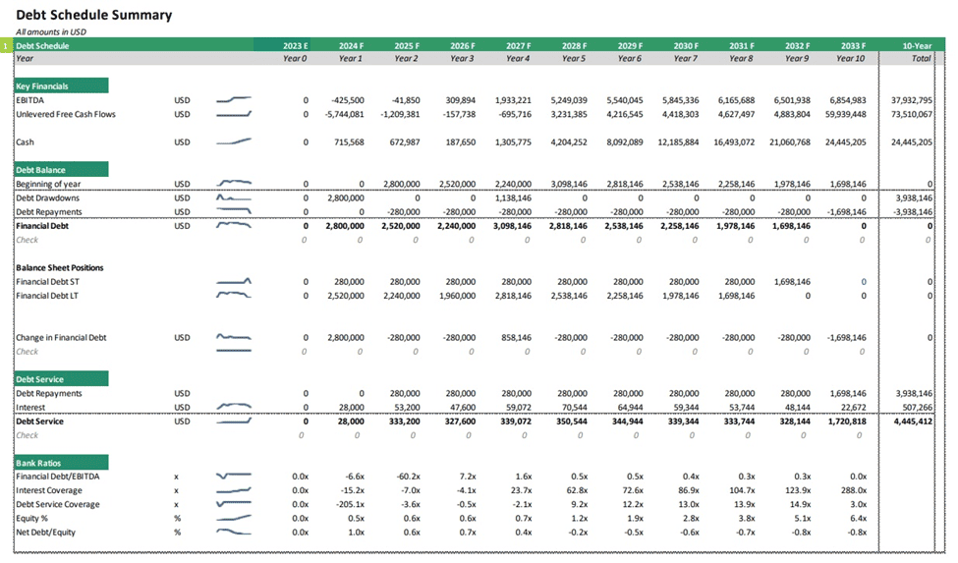Click the EBITDA row label
The height and width of the screenshot is (563, 958).
(x=29, y=100)
